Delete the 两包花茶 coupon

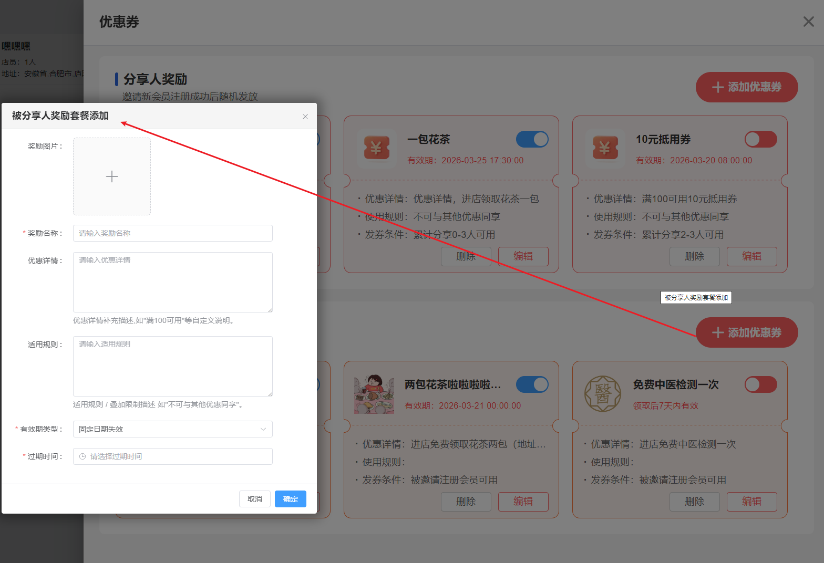click(x=466, y=502)
